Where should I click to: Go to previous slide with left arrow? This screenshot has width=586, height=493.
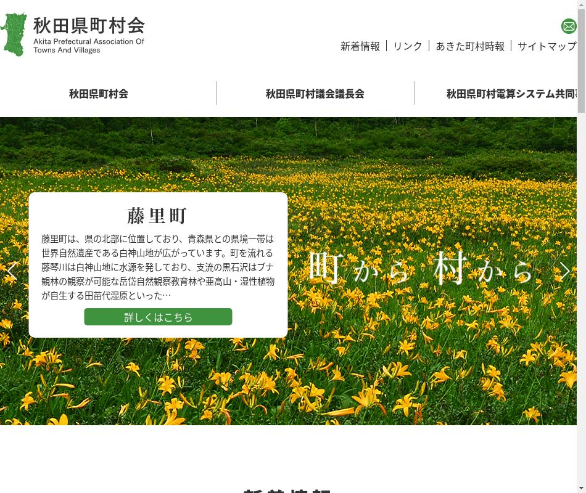coord(11,271)
